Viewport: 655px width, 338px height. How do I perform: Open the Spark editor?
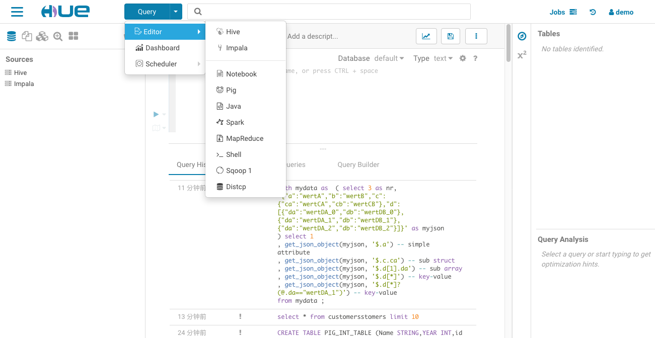click(246, 122)
